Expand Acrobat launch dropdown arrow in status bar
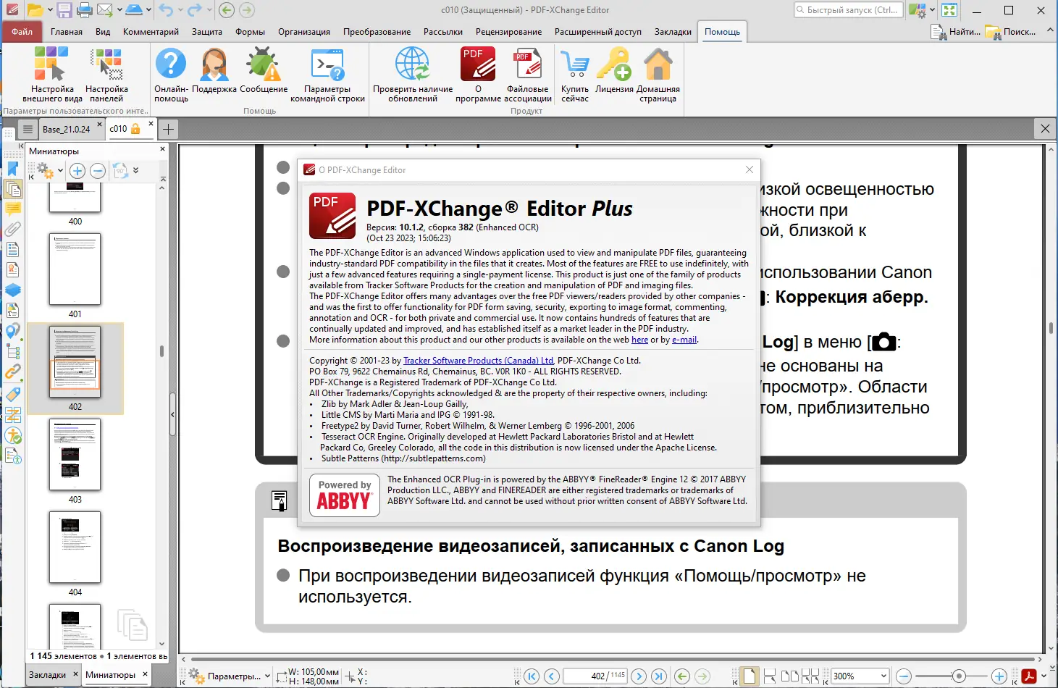Viewport: 1058px width, 688px height. 1044,676
